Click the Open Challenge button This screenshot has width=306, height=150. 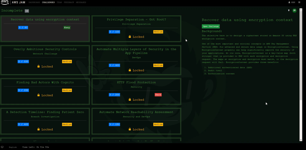pos(210,26)
